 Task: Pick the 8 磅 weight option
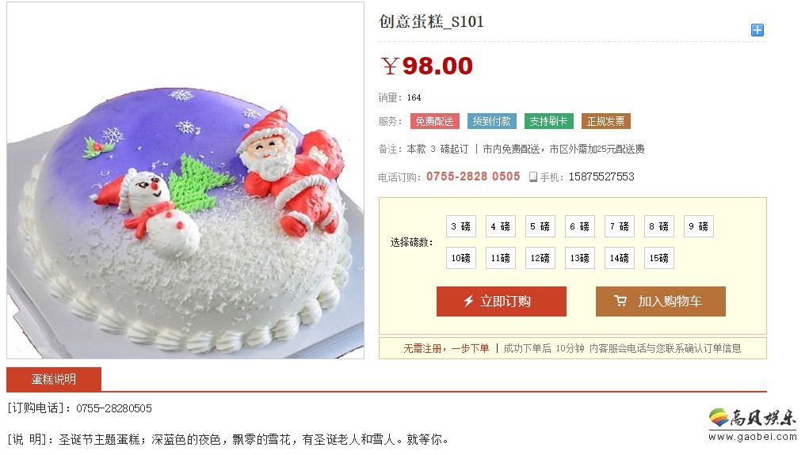(659, 226)
